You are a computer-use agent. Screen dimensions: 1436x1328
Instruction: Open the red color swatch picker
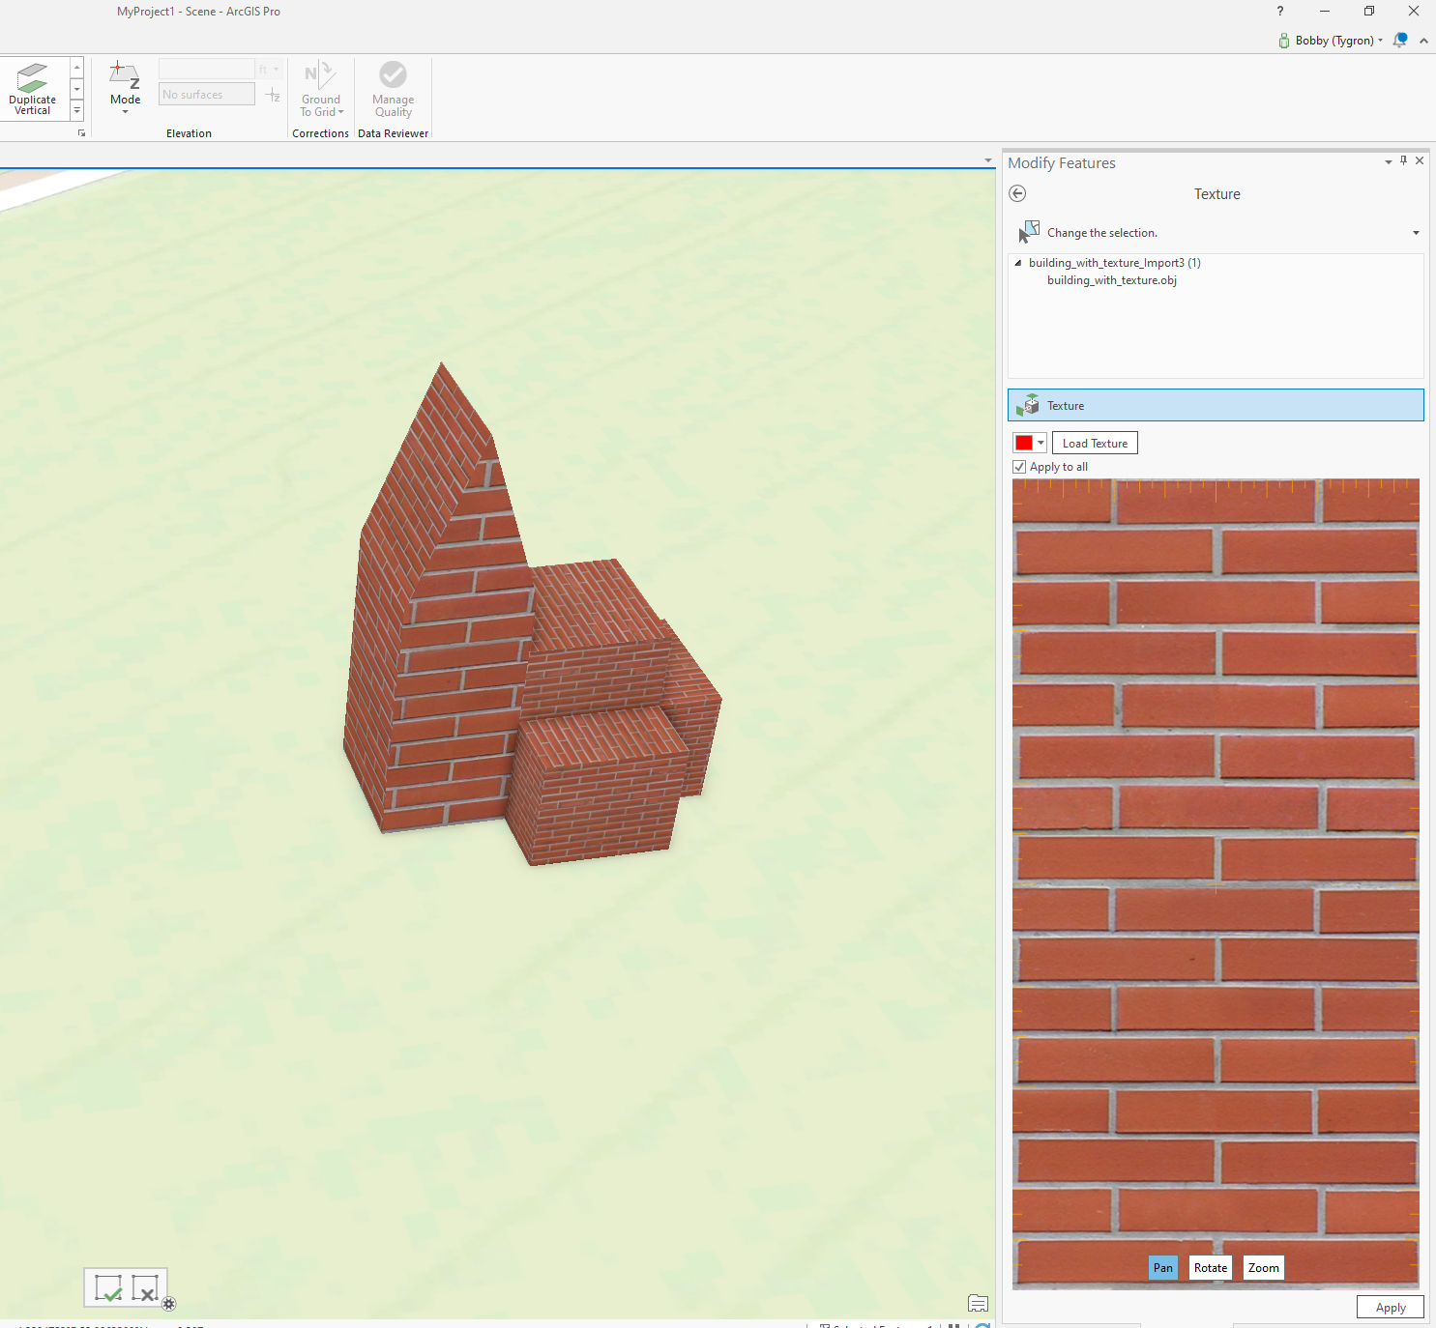(x=1029, y=443)
